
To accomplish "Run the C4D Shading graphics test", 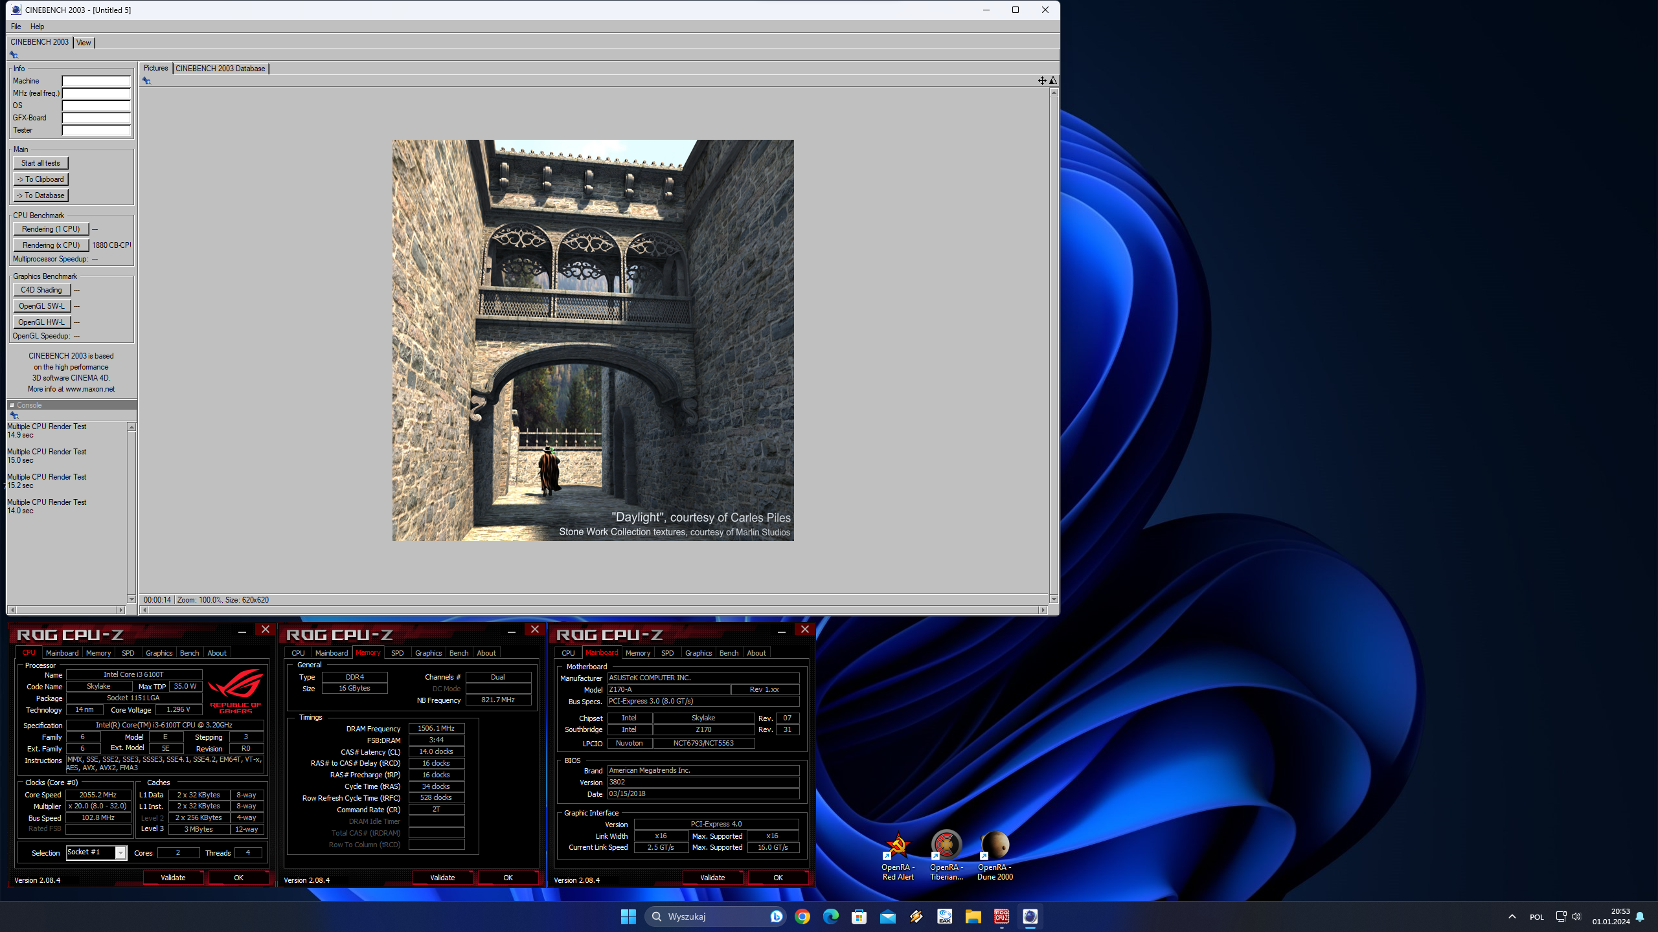I will 41,290.
